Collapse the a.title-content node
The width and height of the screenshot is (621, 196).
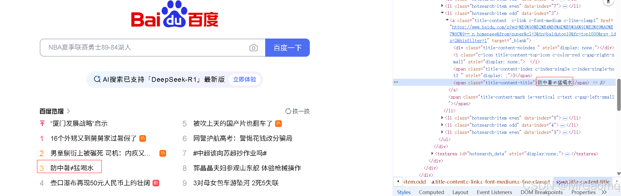click(447, 20)
